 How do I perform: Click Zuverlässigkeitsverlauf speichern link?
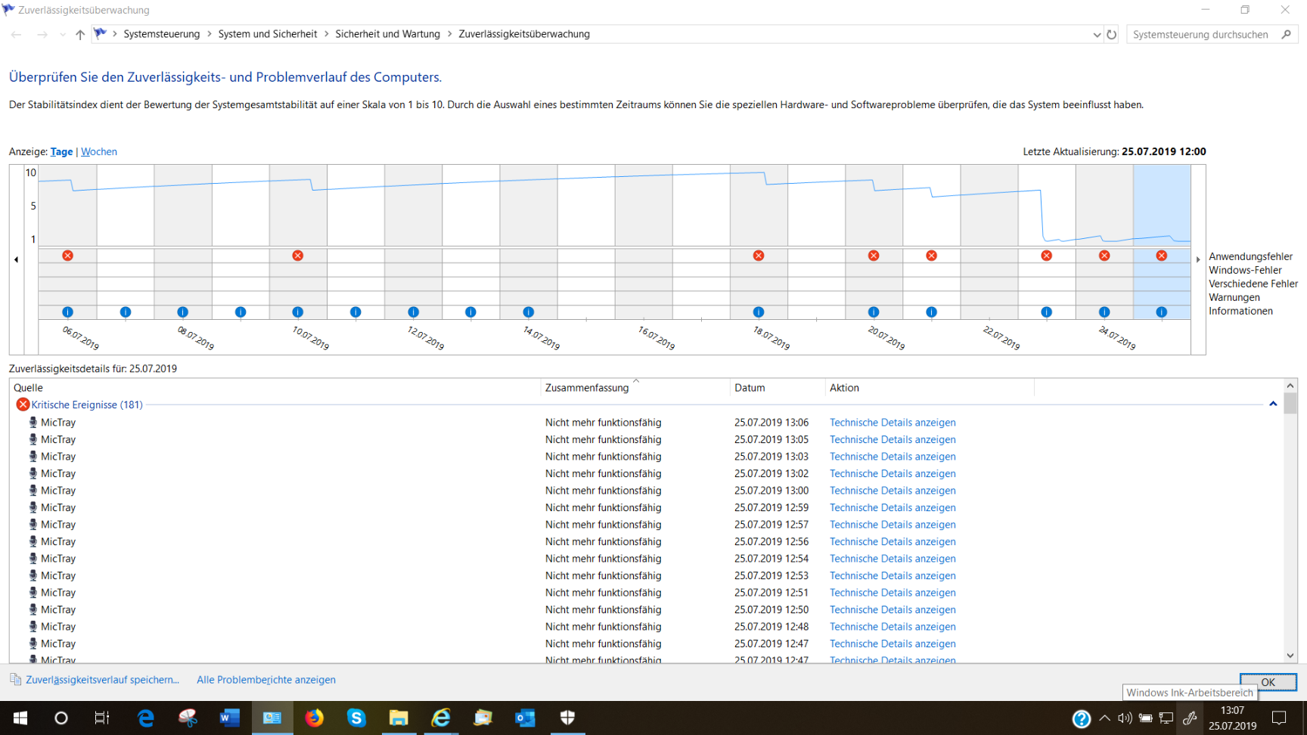[102, 680]
